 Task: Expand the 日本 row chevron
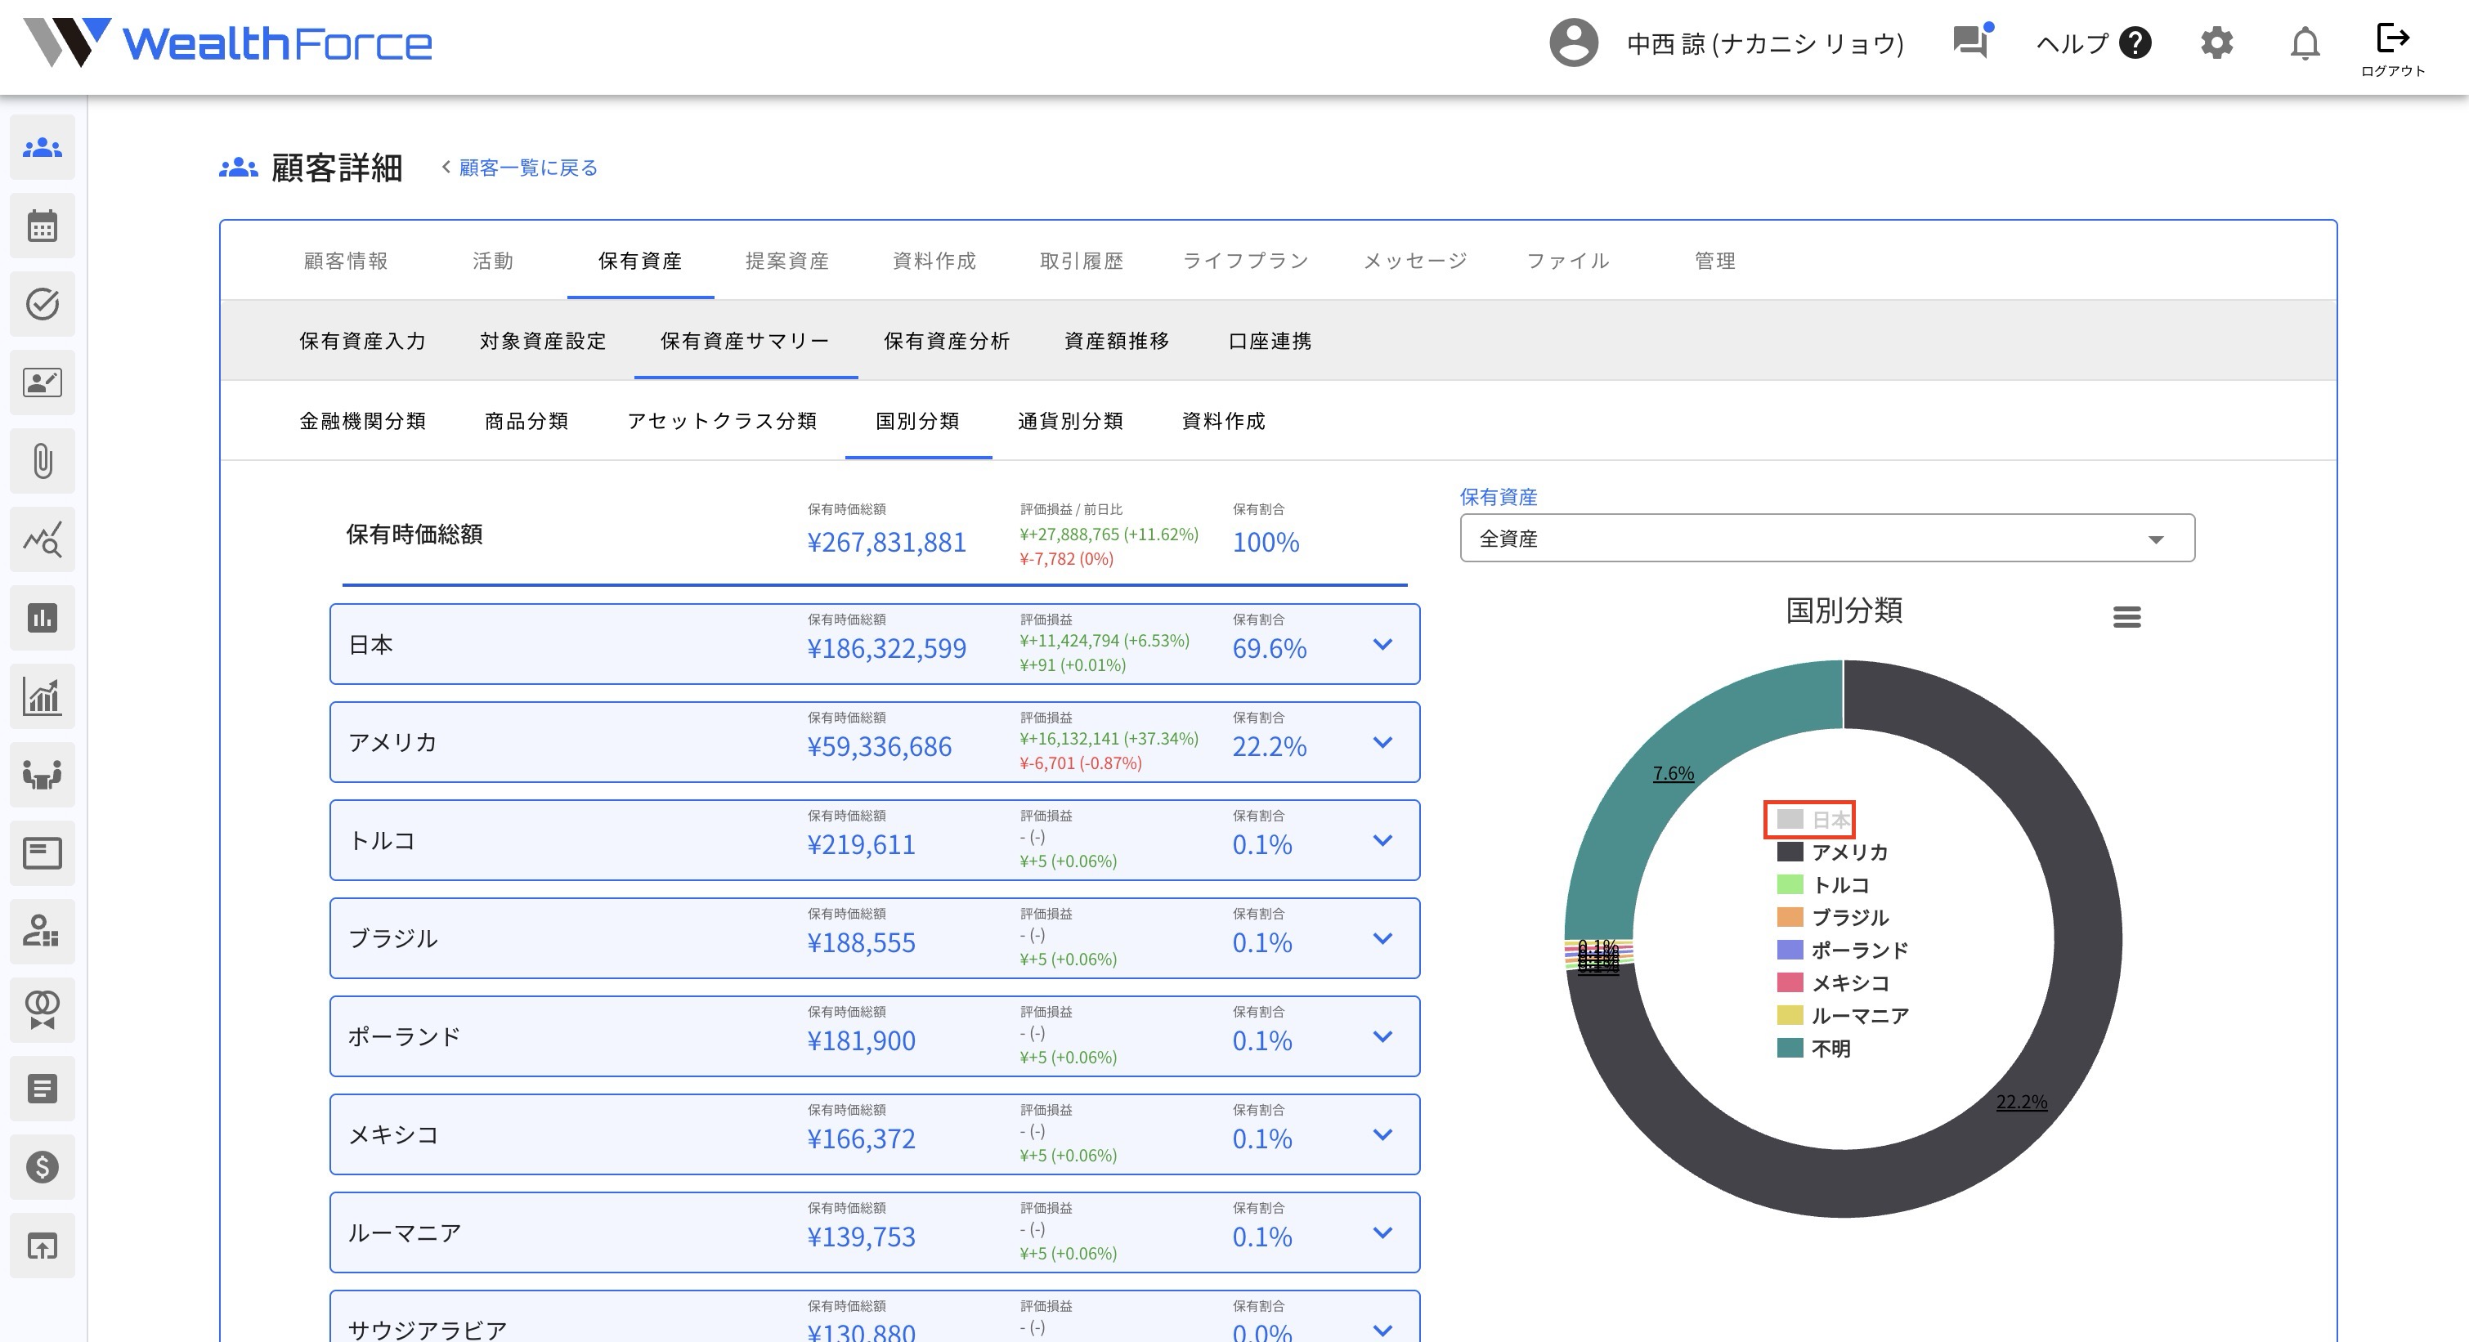click(1382, 644)
